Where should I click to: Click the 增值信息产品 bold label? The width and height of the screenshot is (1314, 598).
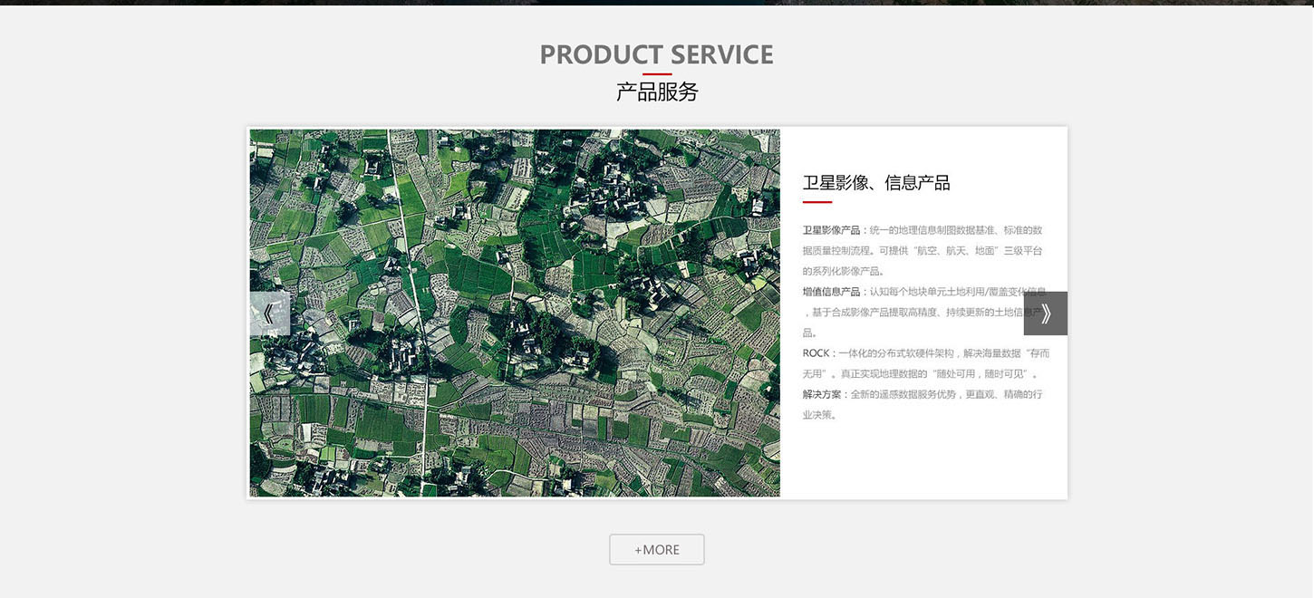click(x=830, y=292)
